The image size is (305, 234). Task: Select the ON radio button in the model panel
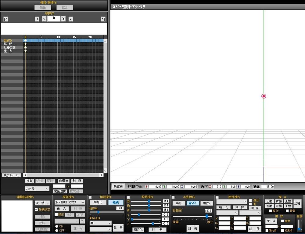(x=57, y=226)
